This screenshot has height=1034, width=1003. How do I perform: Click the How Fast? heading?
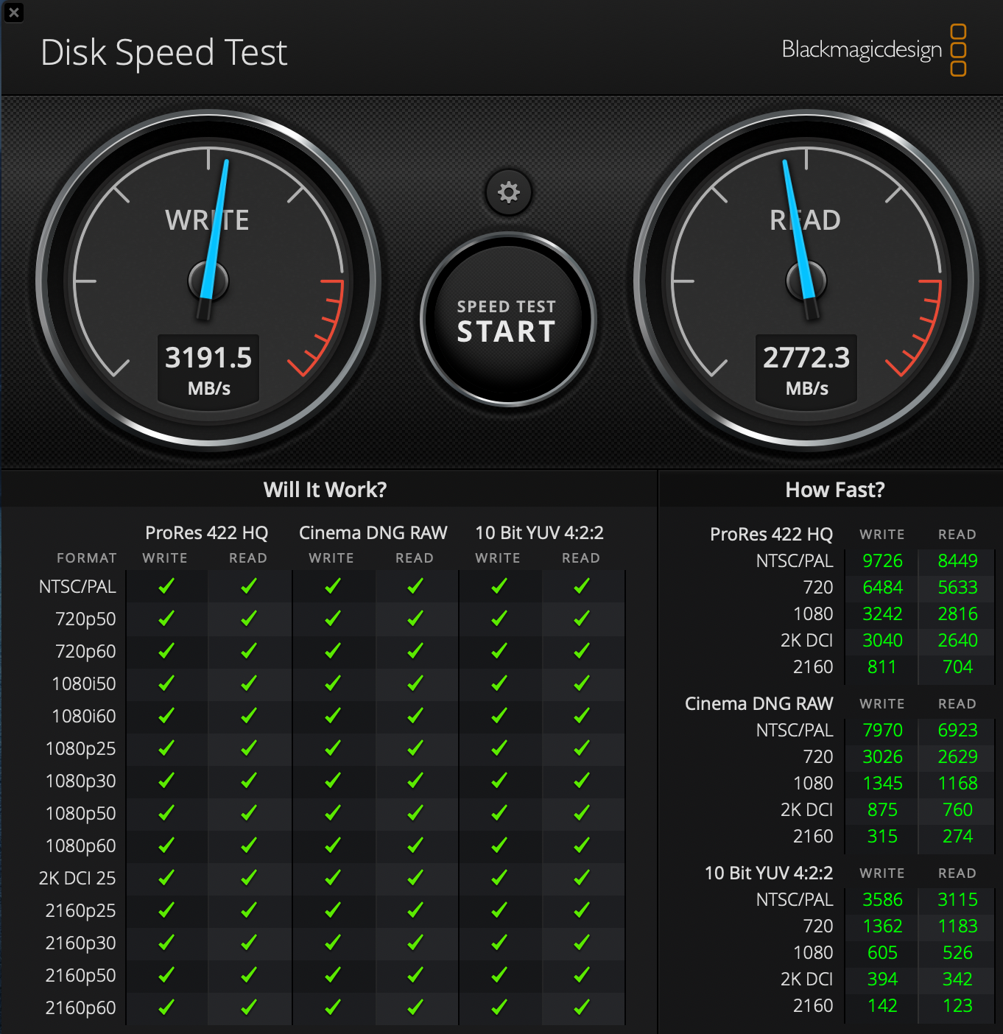point(835,490)
